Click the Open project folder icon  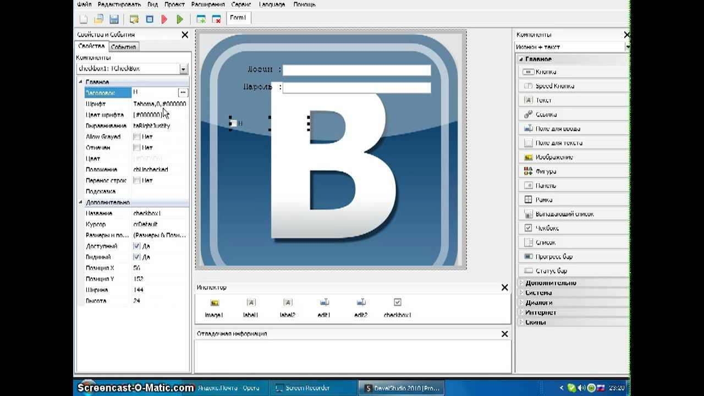[x=99, y=19]
